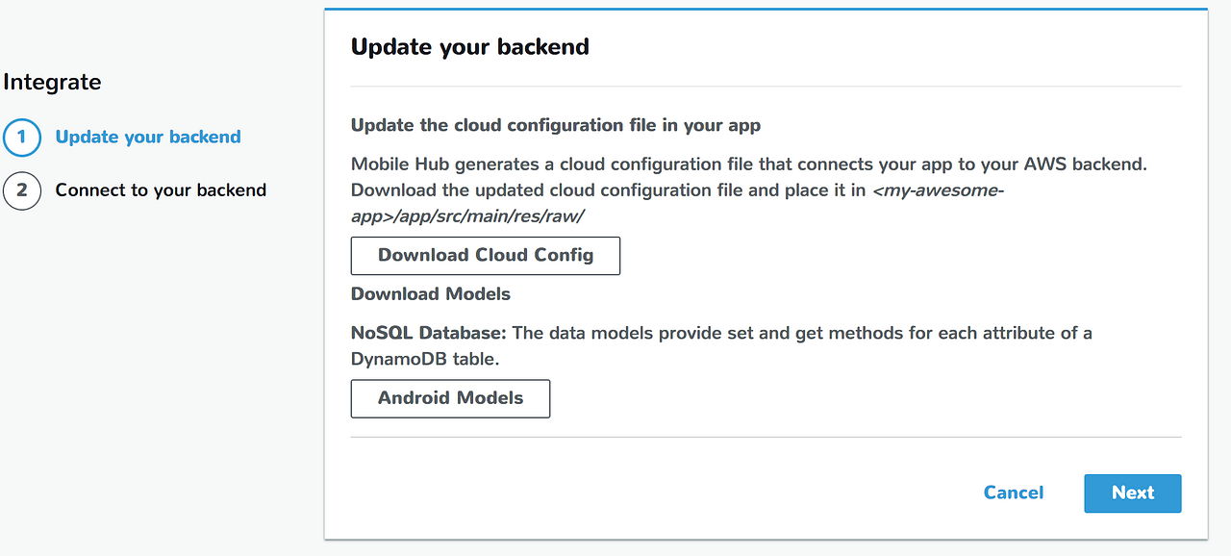Click the divider line below the panel title
This screenshot has width=1231, height=556.
click(x=766, y=87)
